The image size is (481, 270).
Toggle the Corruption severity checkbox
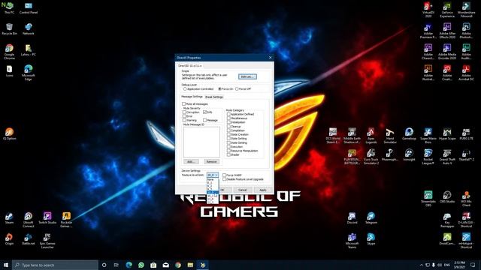(x=184, y=112)
